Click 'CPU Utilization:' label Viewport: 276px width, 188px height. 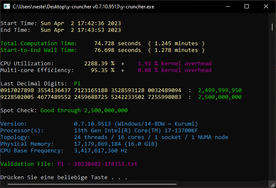coord(27,63)
